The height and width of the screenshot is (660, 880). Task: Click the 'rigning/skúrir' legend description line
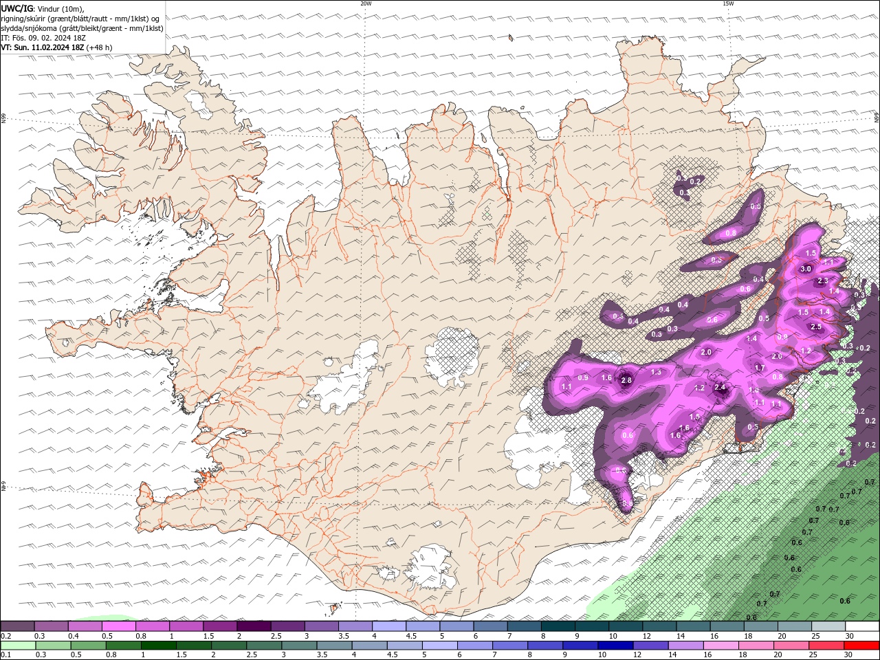(x=80, y=19)
